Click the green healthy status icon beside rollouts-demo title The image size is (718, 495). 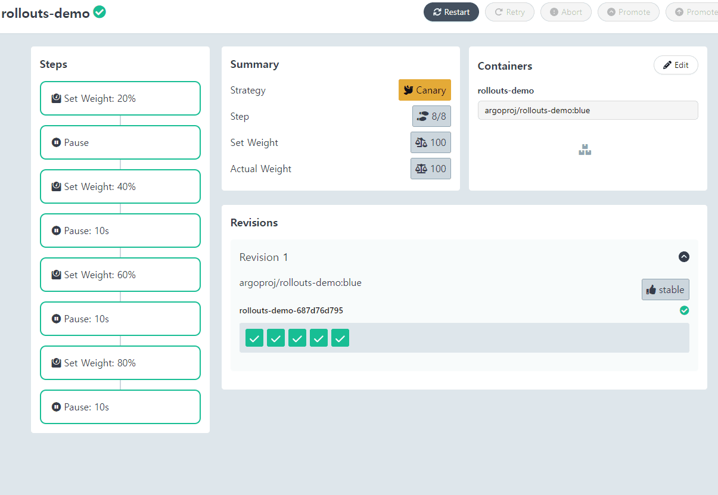(x=100, y=12)
